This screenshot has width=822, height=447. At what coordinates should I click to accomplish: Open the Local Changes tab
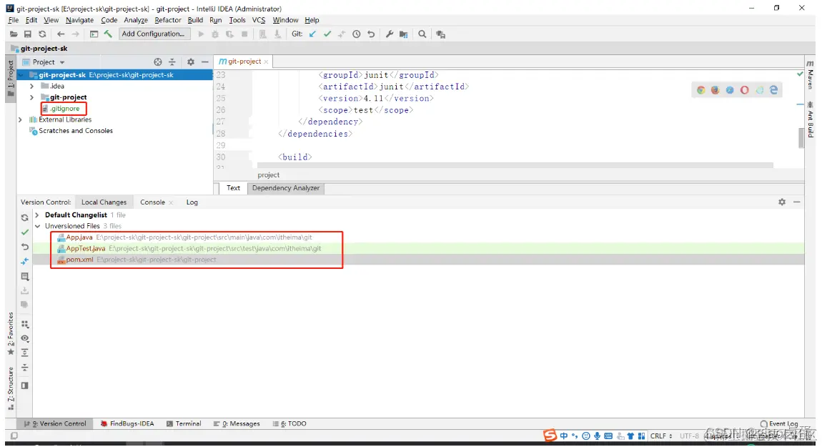104,202
